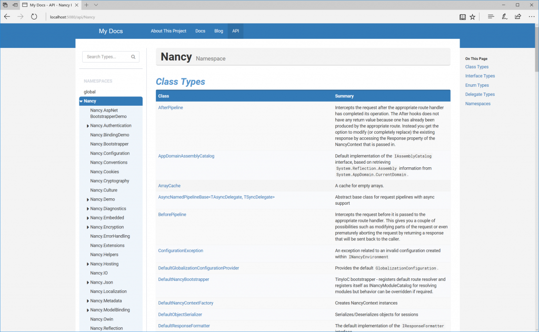
Task: Open the AsyncNamedPipelineBase class link
Action: (216, 197)
